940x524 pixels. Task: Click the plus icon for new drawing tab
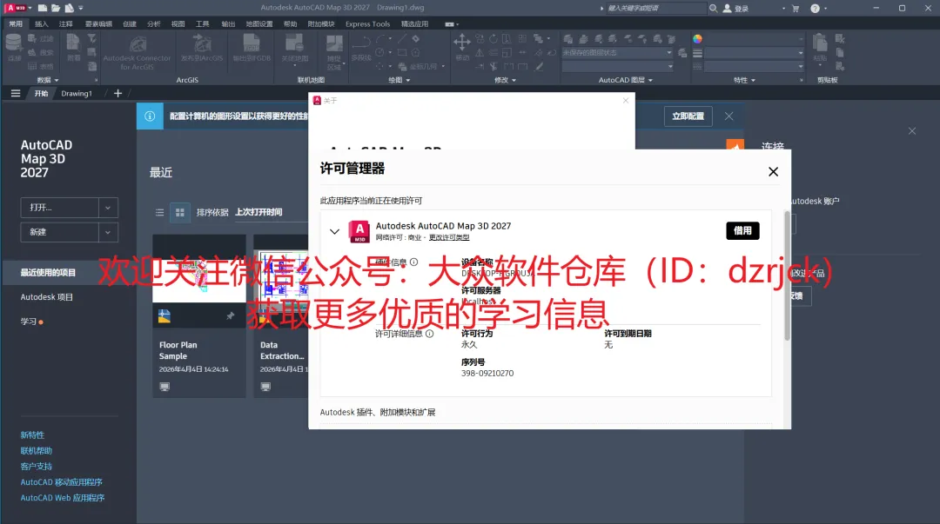tap(117, 94)
